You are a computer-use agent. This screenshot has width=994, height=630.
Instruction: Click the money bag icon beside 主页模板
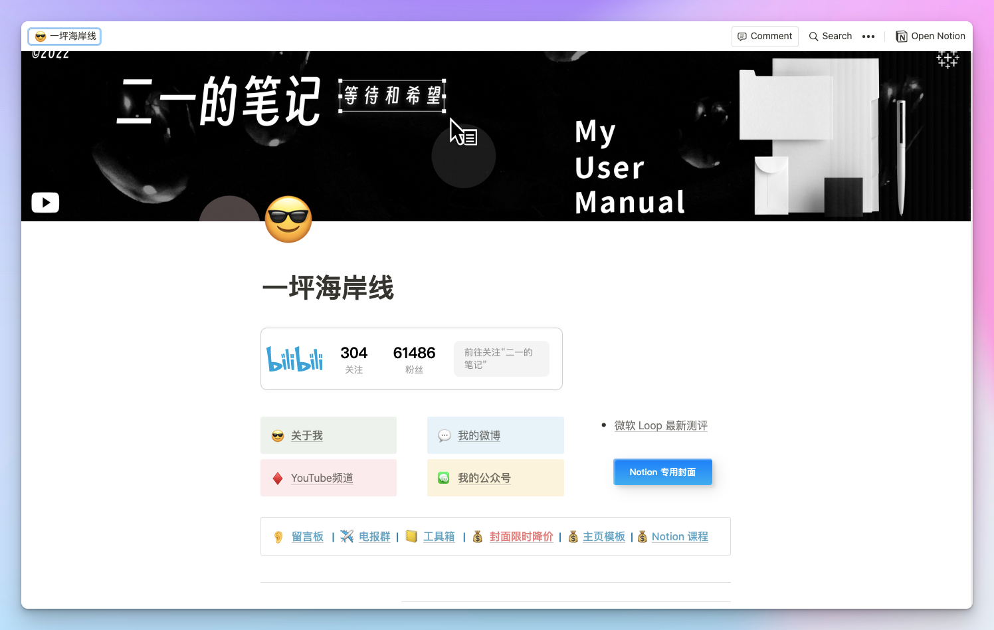pyautogui.click(x=573, y=536)
